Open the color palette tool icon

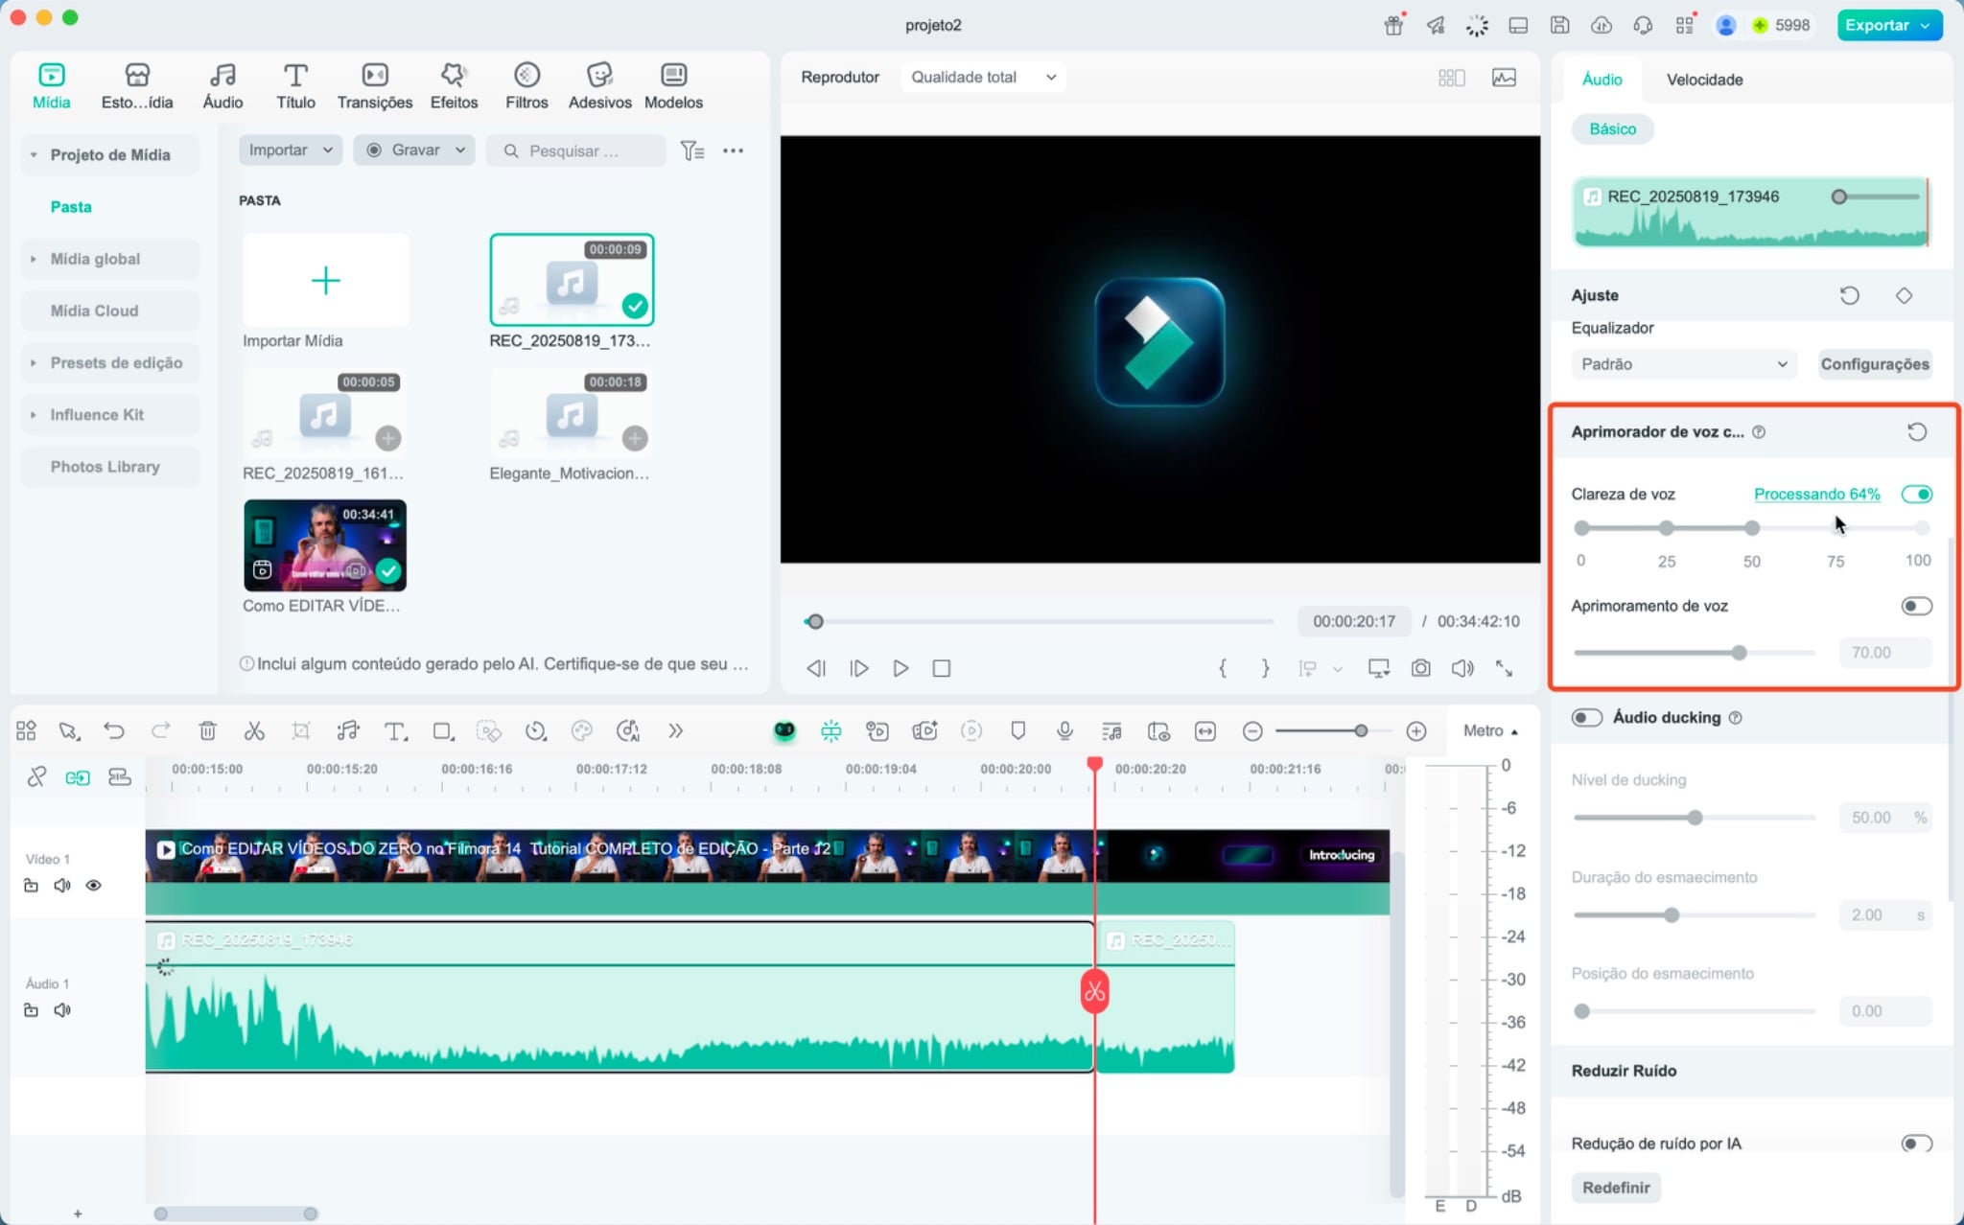tap(581, 731)
